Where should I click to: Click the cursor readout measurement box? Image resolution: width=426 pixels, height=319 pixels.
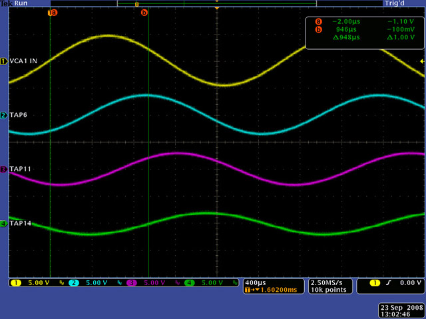(363, 33)
